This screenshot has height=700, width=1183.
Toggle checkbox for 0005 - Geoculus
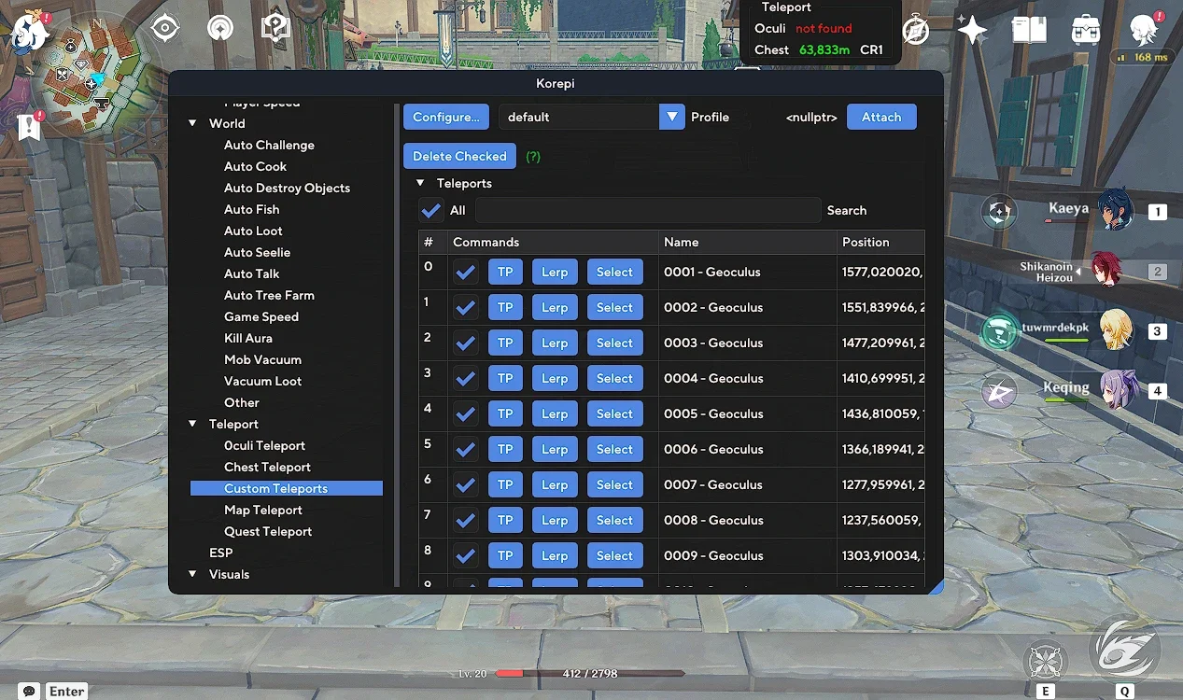pyautogui.click(x=465, y=414)
